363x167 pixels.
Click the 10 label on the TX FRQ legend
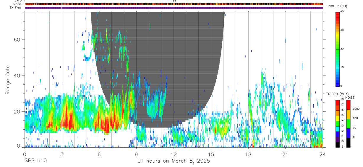coord(342,141)
